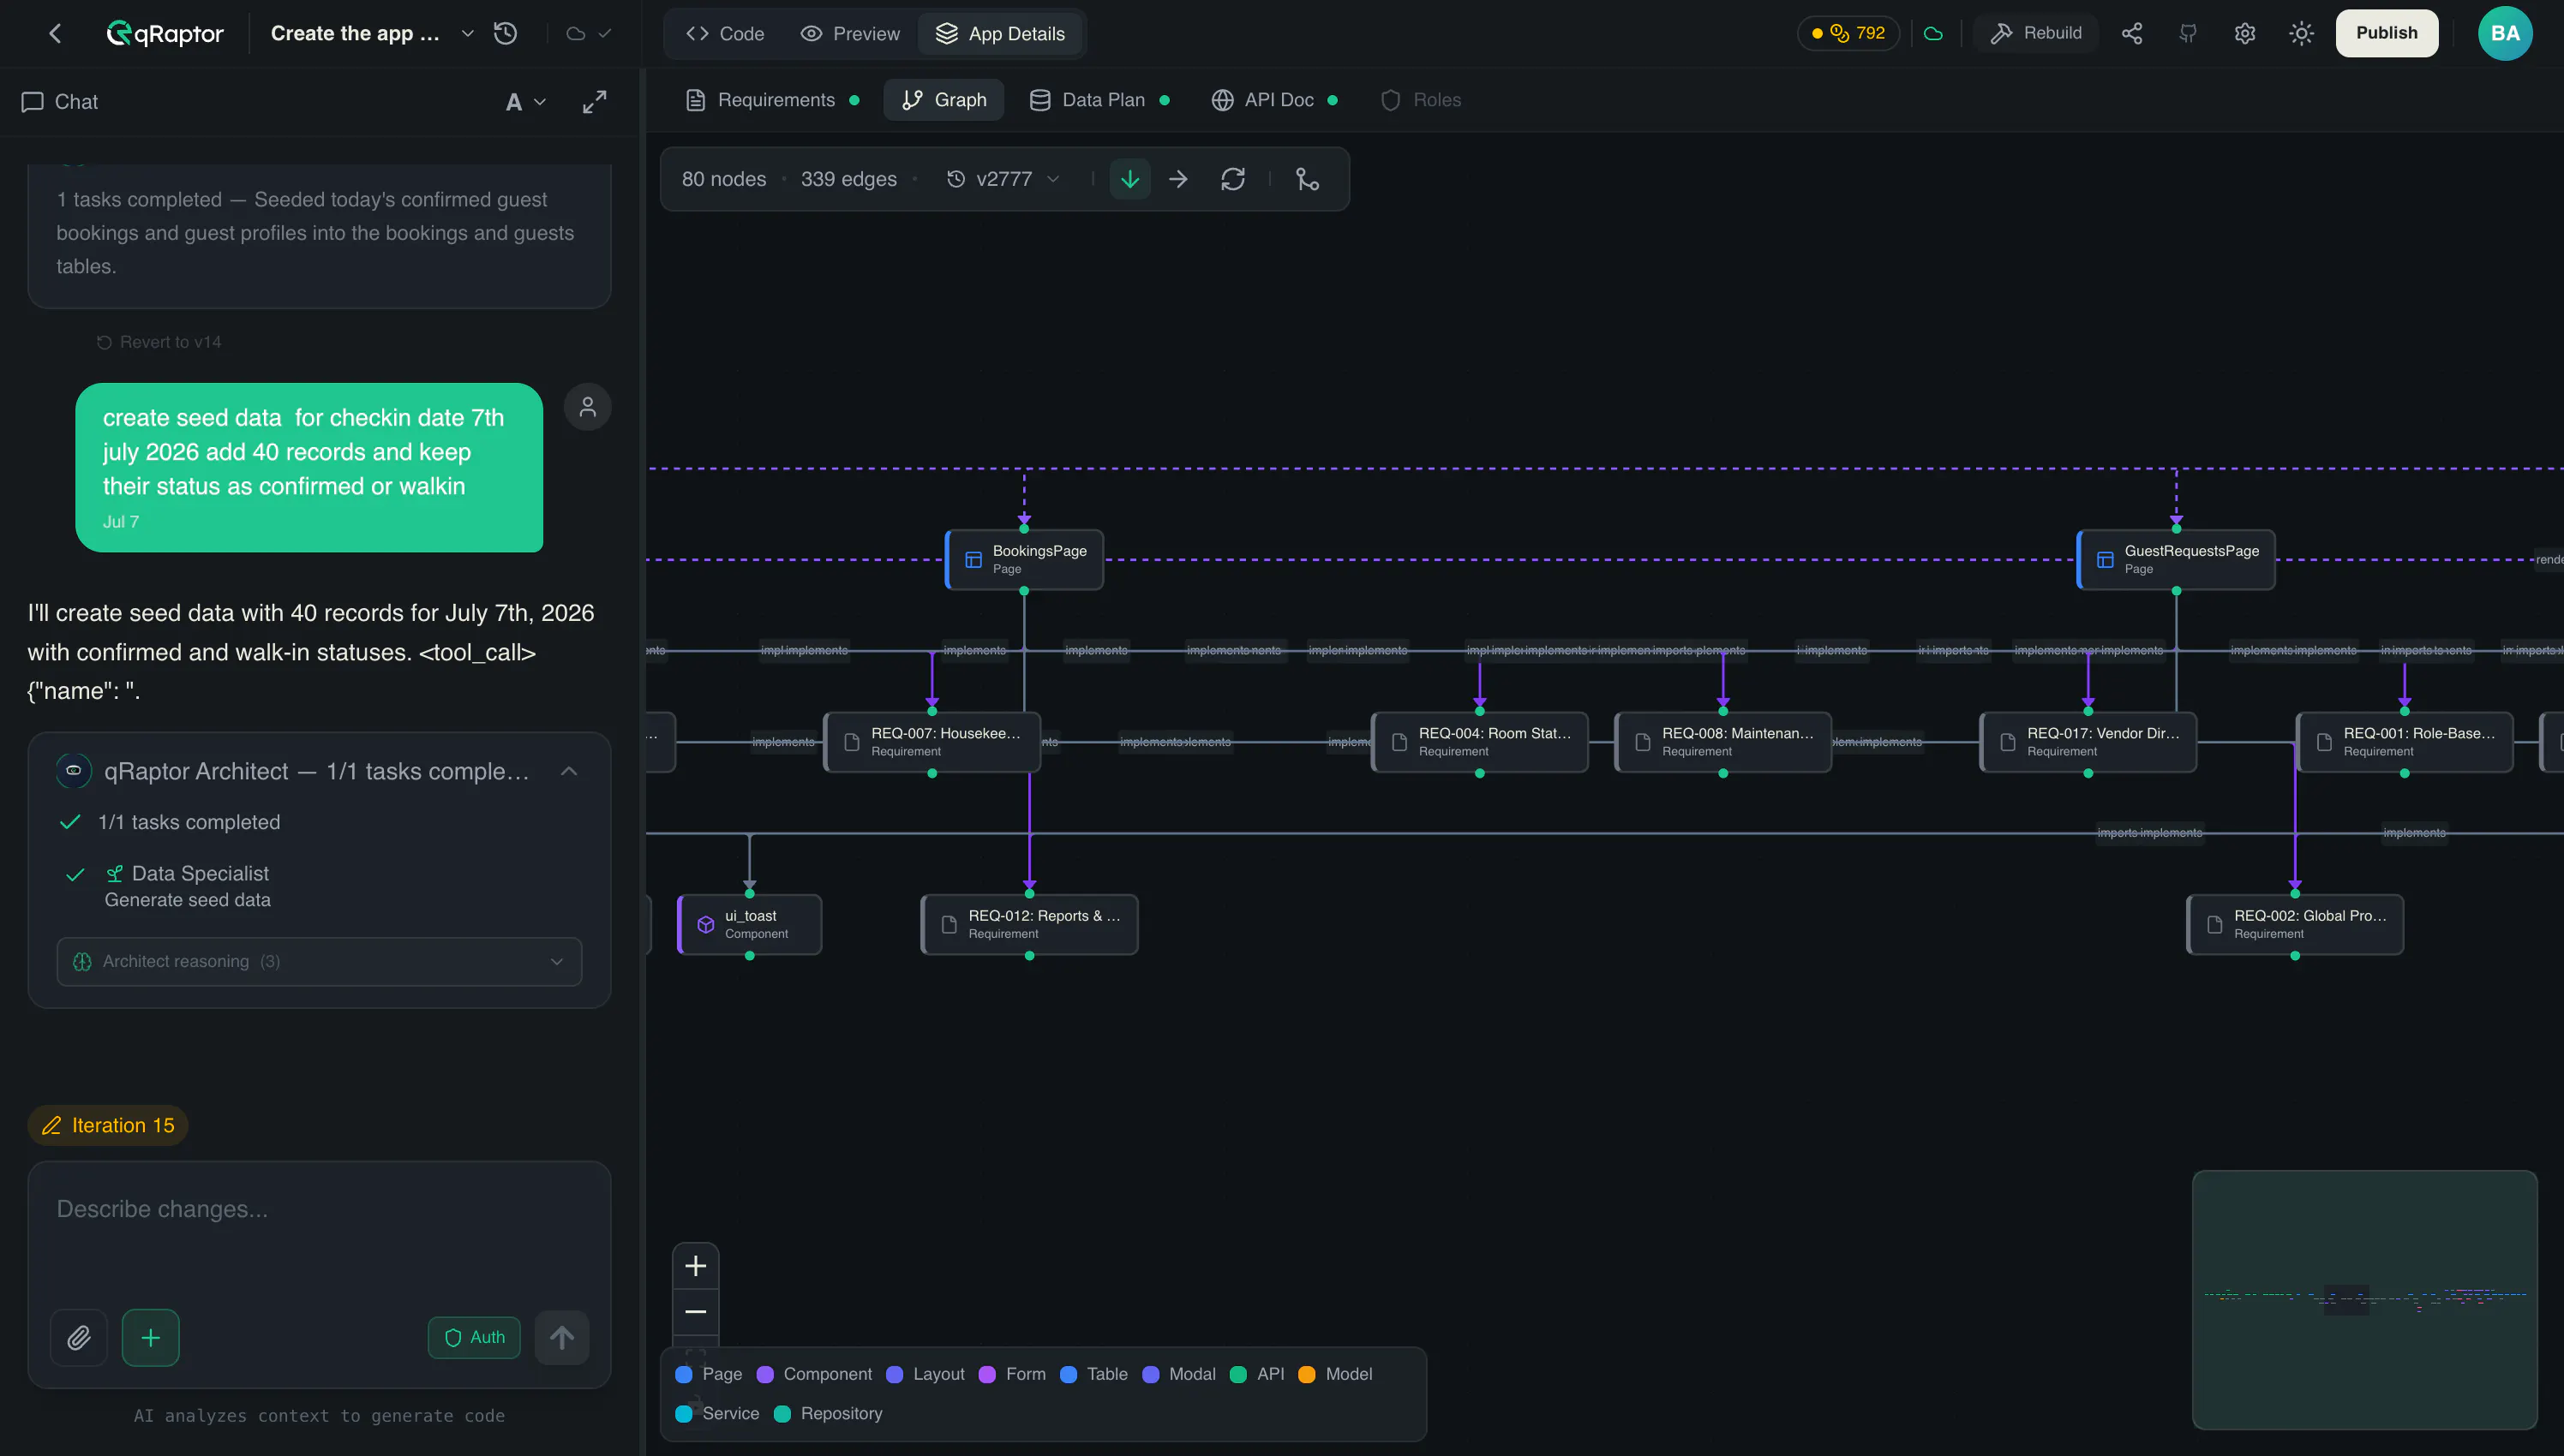The image size is (2564, 1456).
Task: Click the green plus button in chat
Action: coord(151,1337)
